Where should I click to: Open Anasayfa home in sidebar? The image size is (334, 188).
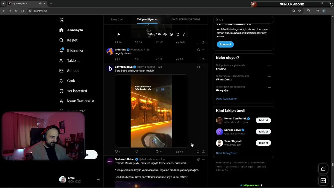[x=71, y=30]
